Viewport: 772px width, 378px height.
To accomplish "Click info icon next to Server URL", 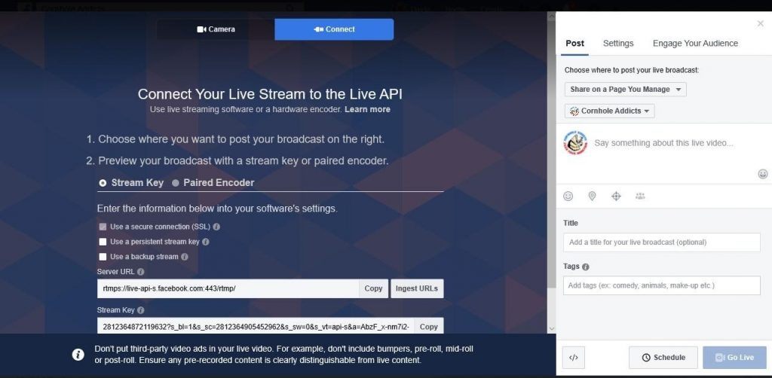I will 141,272.
